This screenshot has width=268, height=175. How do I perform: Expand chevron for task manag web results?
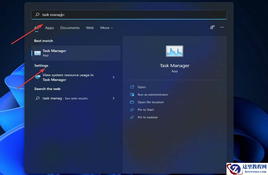[113, 98]
